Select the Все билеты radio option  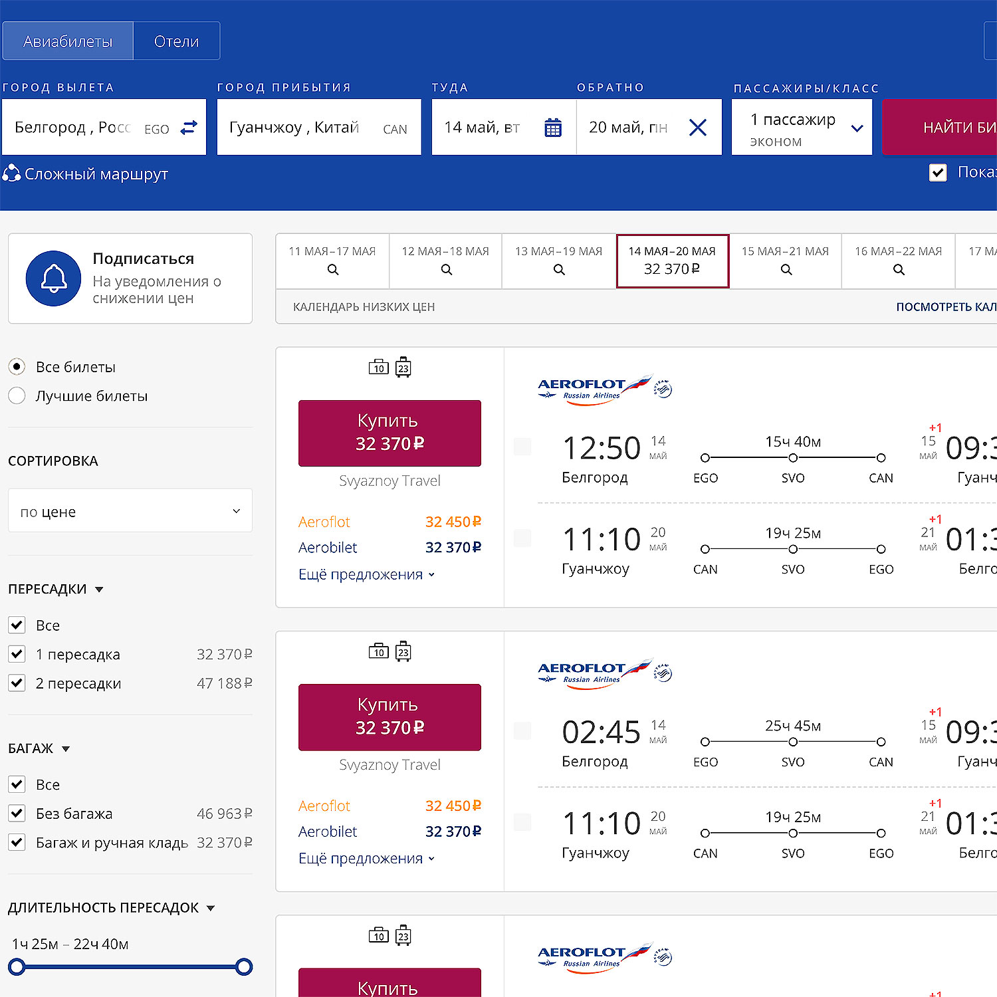[x=17, y=367]
